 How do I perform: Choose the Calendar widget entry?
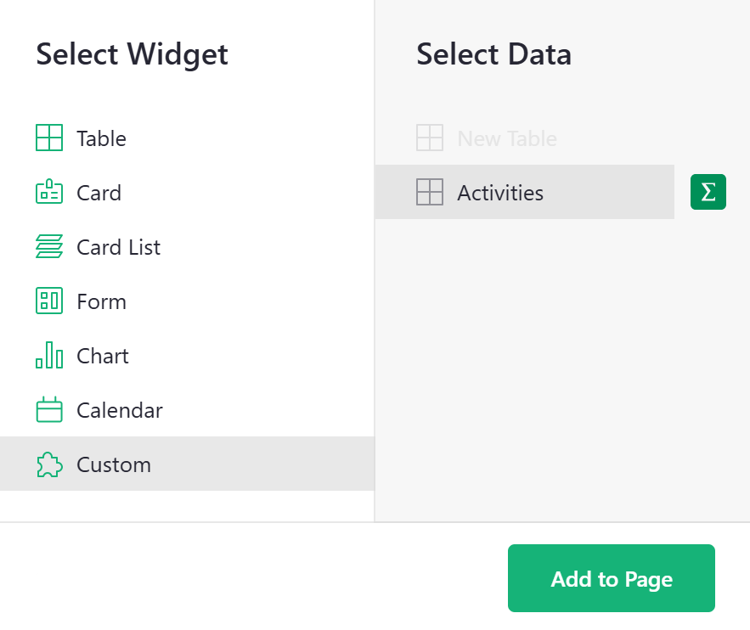[x=120, y=410]
